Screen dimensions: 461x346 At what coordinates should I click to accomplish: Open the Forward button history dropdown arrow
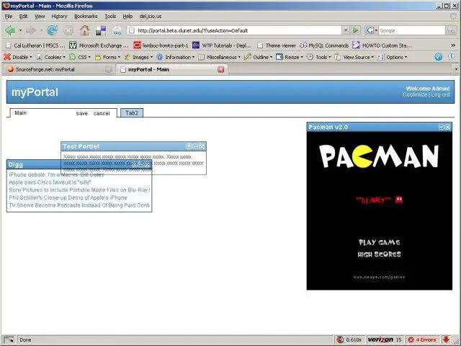(x=41, y=30)
